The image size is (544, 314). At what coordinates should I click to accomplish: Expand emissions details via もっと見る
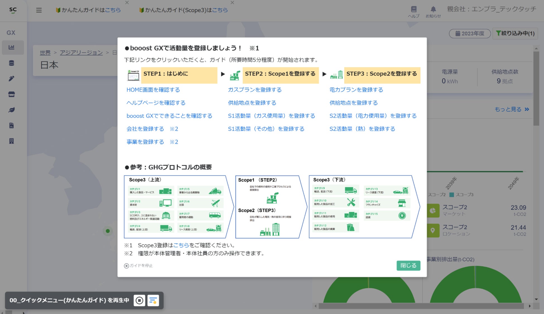pos(512,109)
